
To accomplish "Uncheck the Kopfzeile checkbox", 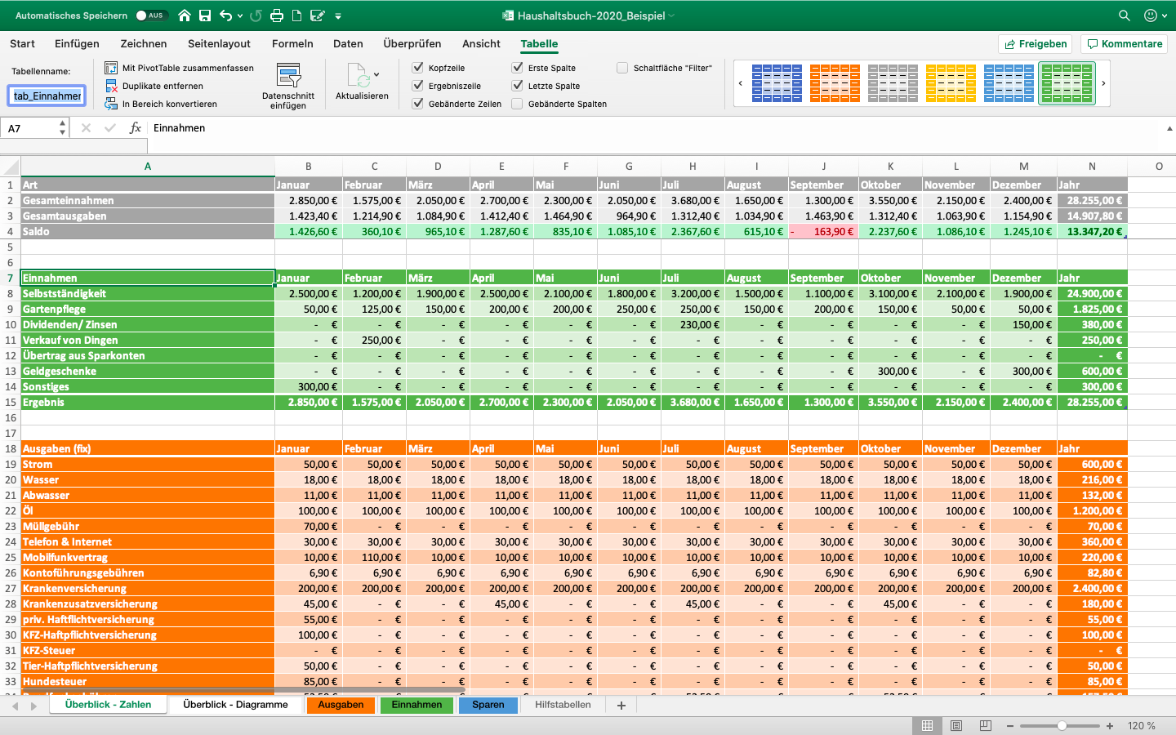I will tap(418, 68).
